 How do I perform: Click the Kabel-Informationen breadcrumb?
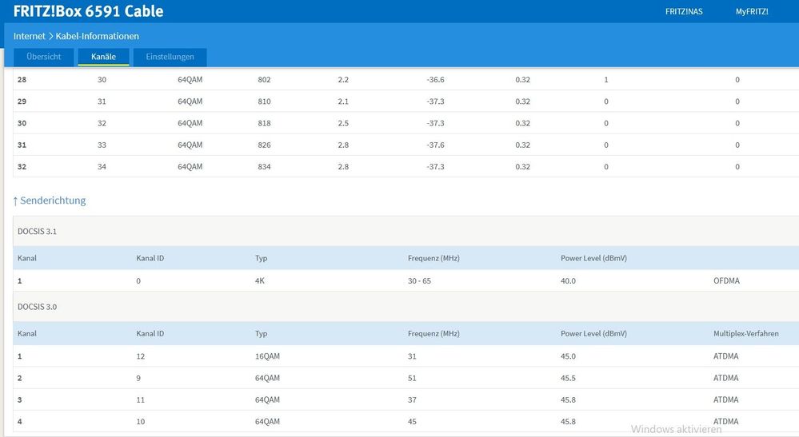coord(97,36)
